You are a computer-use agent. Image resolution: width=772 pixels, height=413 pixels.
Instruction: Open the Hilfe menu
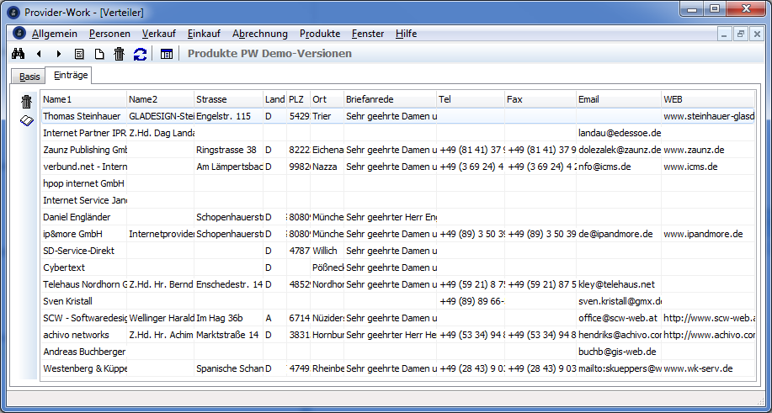pyautogui.click(x=406, y=34)
